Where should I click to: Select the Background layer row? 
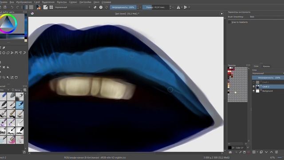coord(268,91)
